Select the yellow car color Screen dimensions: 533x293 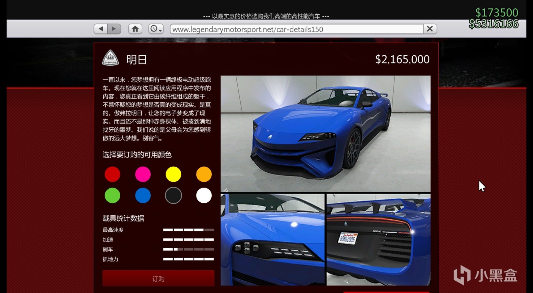click(x=173, y=174)
